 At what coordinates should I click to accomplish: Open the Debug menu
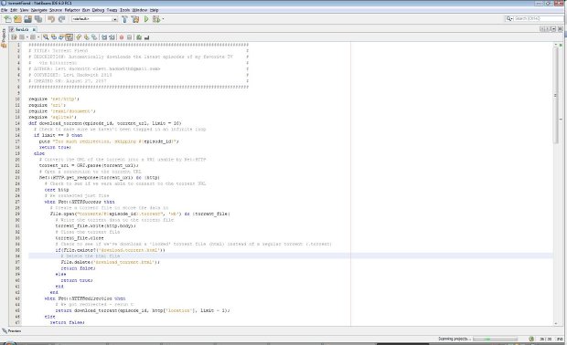click(x=98, y=10)
